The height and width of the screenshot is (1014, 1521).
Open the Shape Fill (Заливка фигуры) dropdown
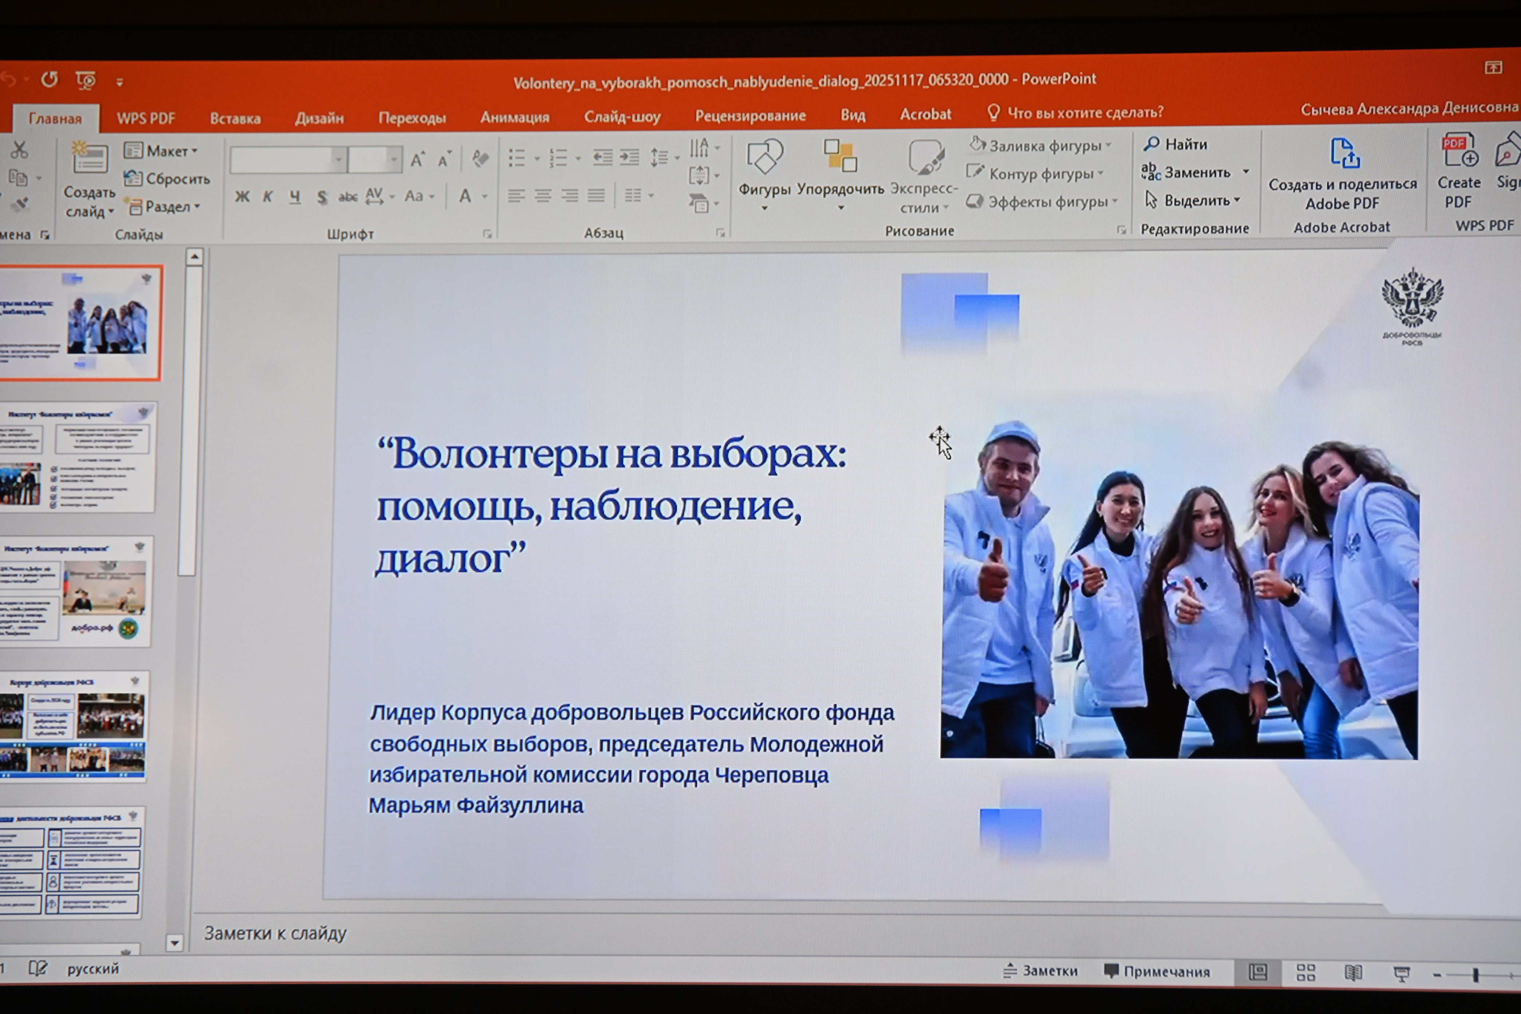(x=1041, y=145)
